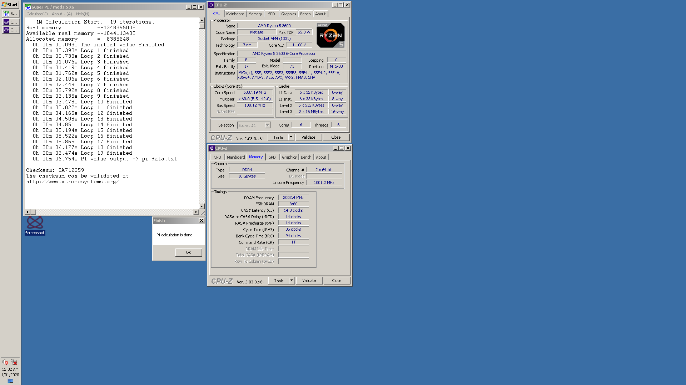This screenshot has height=385, width=686.
Task: Click the monitor icon below the date
Action: tap(10, 381)
